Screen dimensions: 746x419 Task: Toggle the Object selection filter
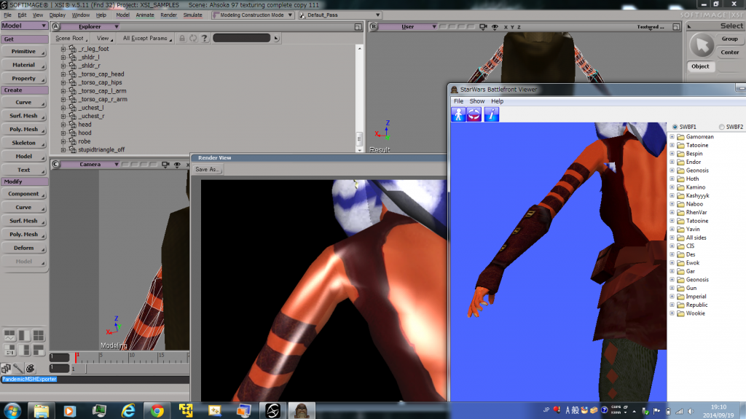700,66
